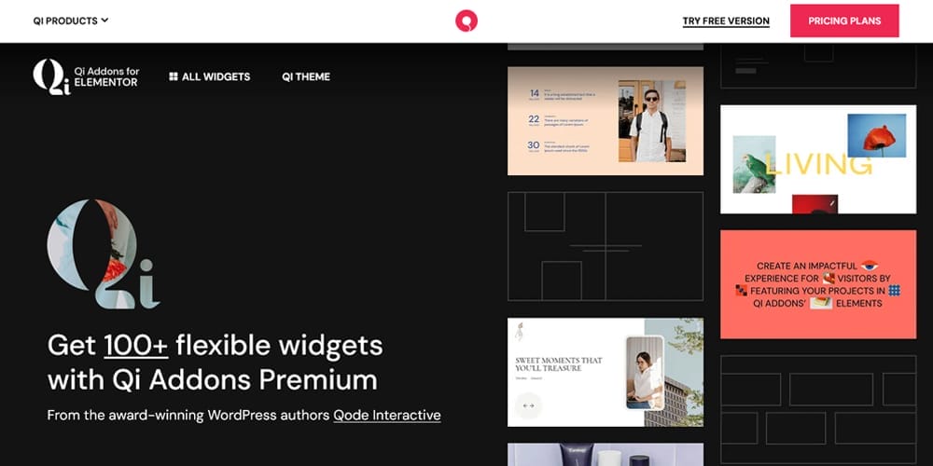Viewport: 933px width, 466px height.
Task: Open the Qi Addons for Elementor logo
Action: [x=86, y=76]
